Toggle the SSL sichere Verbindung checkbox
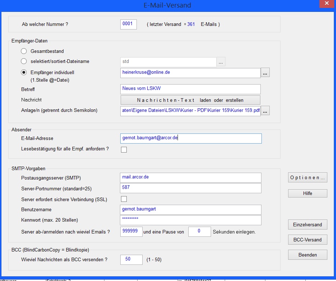Image resolution: width=336 pixels, height=281 pixels. point(124,199)
